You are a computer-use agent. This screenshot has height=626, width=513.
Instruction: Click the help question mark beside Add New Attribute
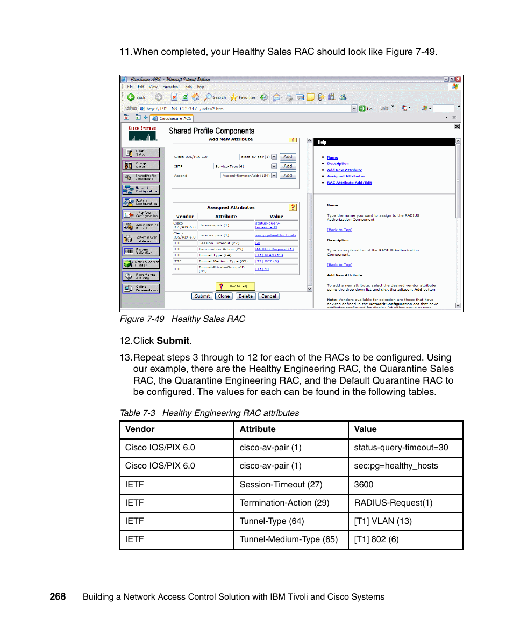pyautogui.click(x=293, y=140)
